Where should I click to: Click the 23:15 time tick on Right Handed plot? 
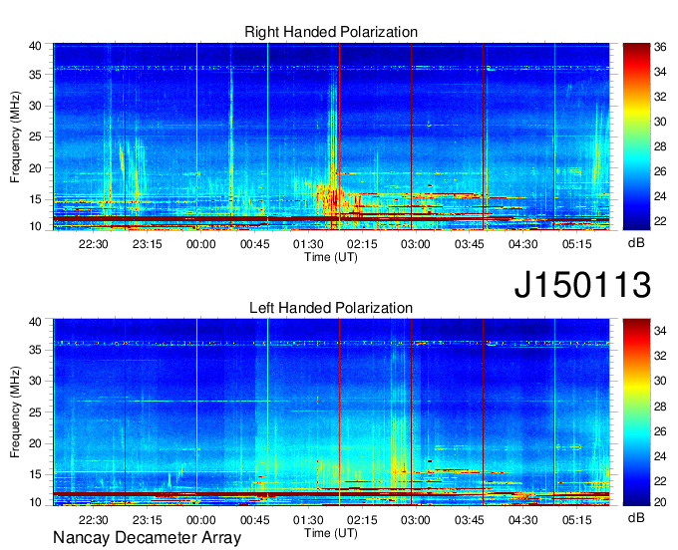click(x=147, y=244)
